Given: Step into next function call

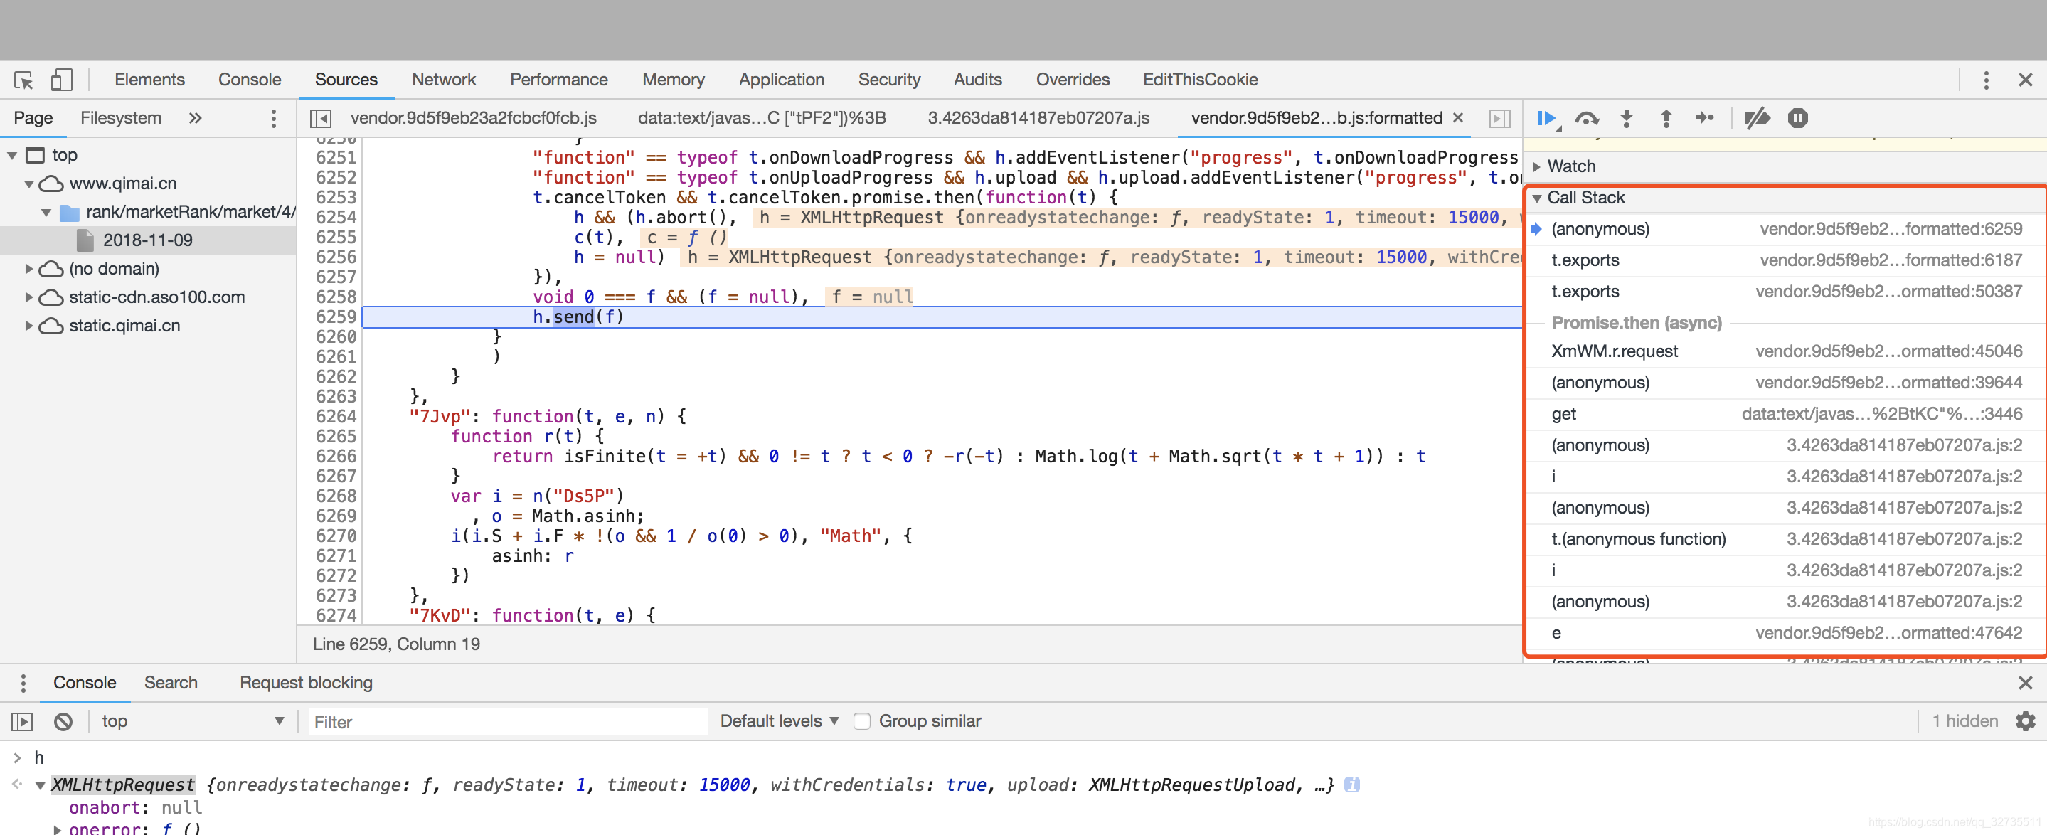Looking at the screenshot, I should 1627,118.
